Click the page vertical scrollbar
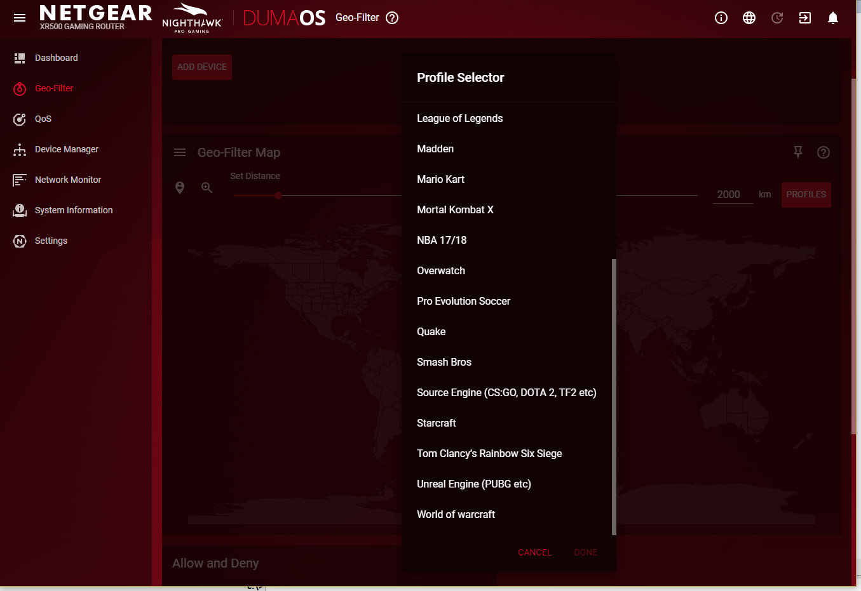861x591 pixels. (x=853, y=256)
